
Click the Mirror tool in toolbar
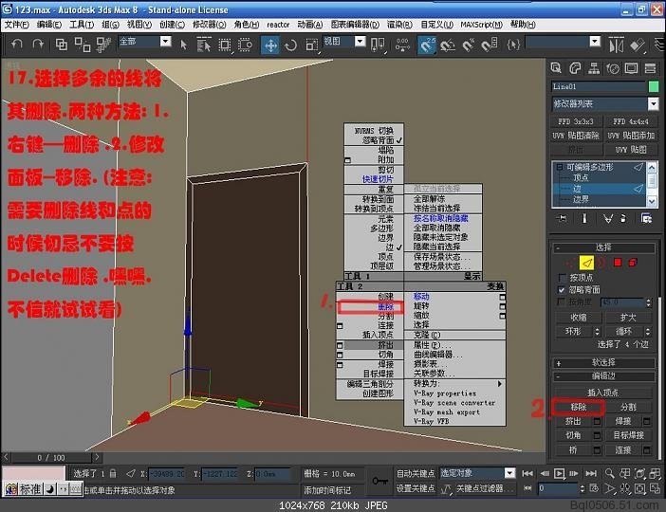pos(616,45)
